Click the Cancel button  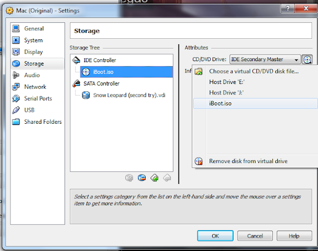(255, 236)
